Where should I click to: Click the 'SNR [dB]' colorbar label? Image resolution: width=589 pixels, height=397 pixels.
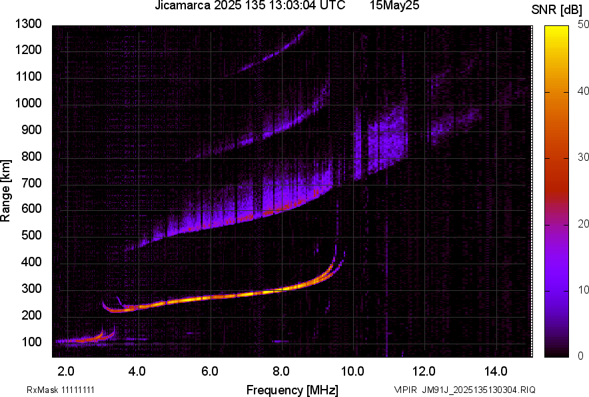pos(556,10)
